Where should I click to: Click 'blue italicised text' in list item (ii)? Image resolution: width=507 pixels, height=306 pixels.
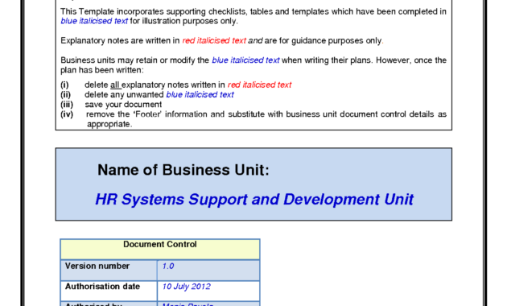click(200, 94)
